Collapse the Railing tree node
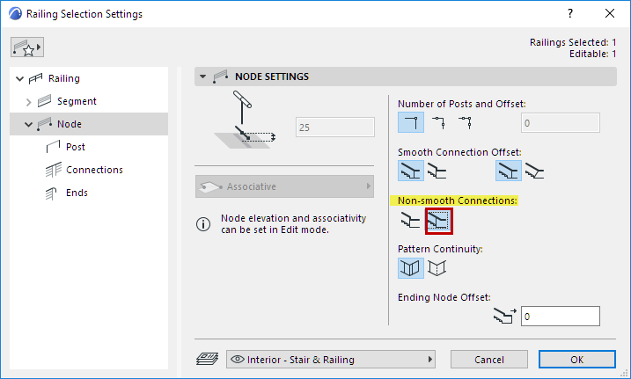 point(20,78)
